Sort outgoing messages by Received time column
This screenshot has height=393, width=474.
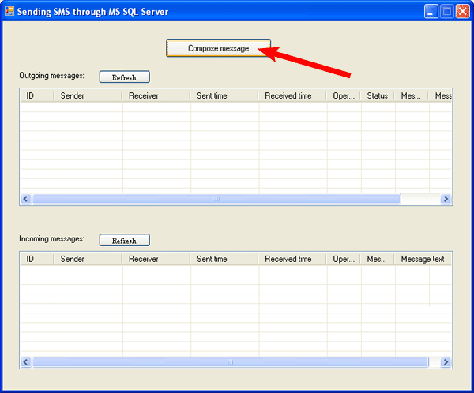click(x=292, y=95)
